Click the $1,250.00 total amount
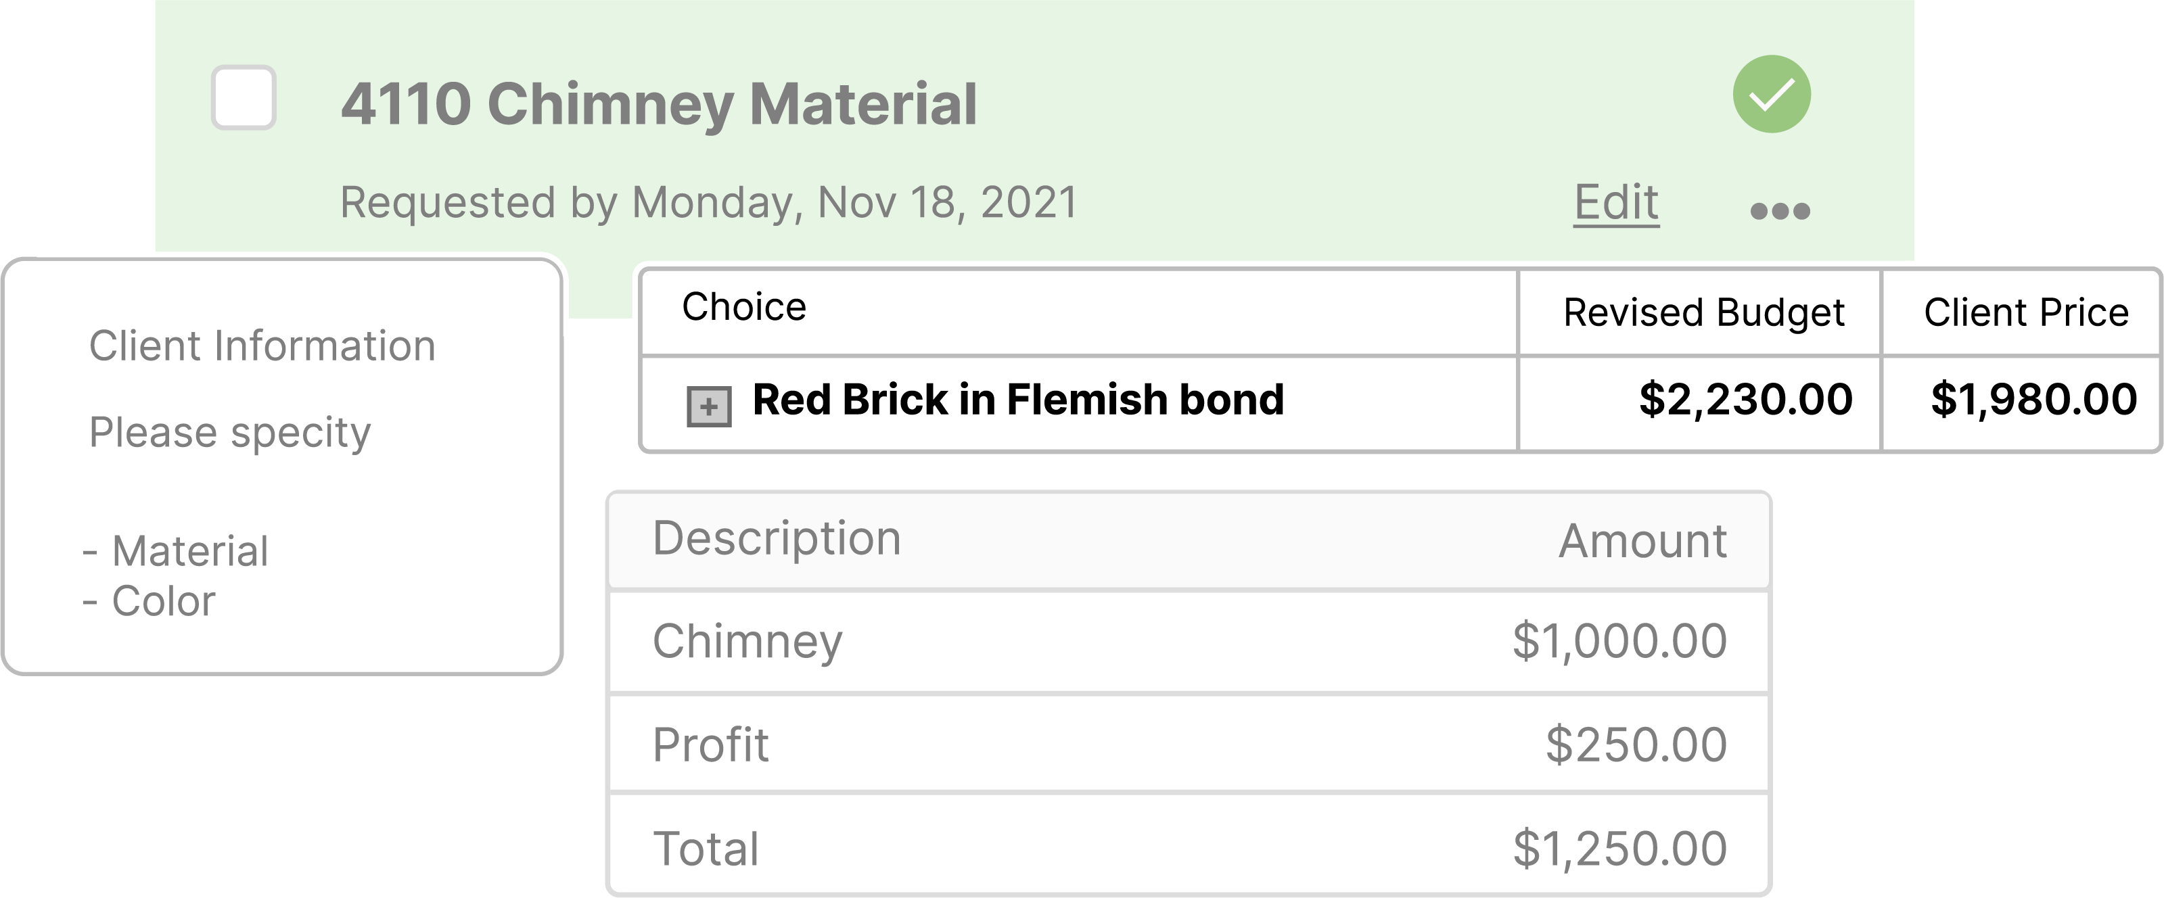The image size is (2164, 898). coord(1619,849)
